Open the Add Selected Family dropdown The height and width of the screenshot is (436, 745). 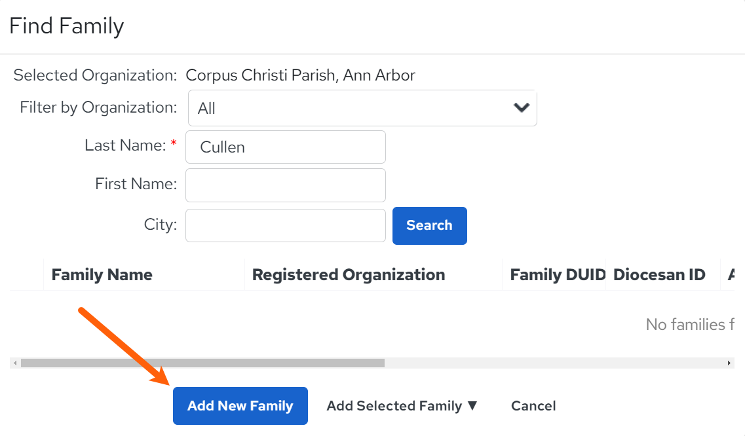[402, 406]
